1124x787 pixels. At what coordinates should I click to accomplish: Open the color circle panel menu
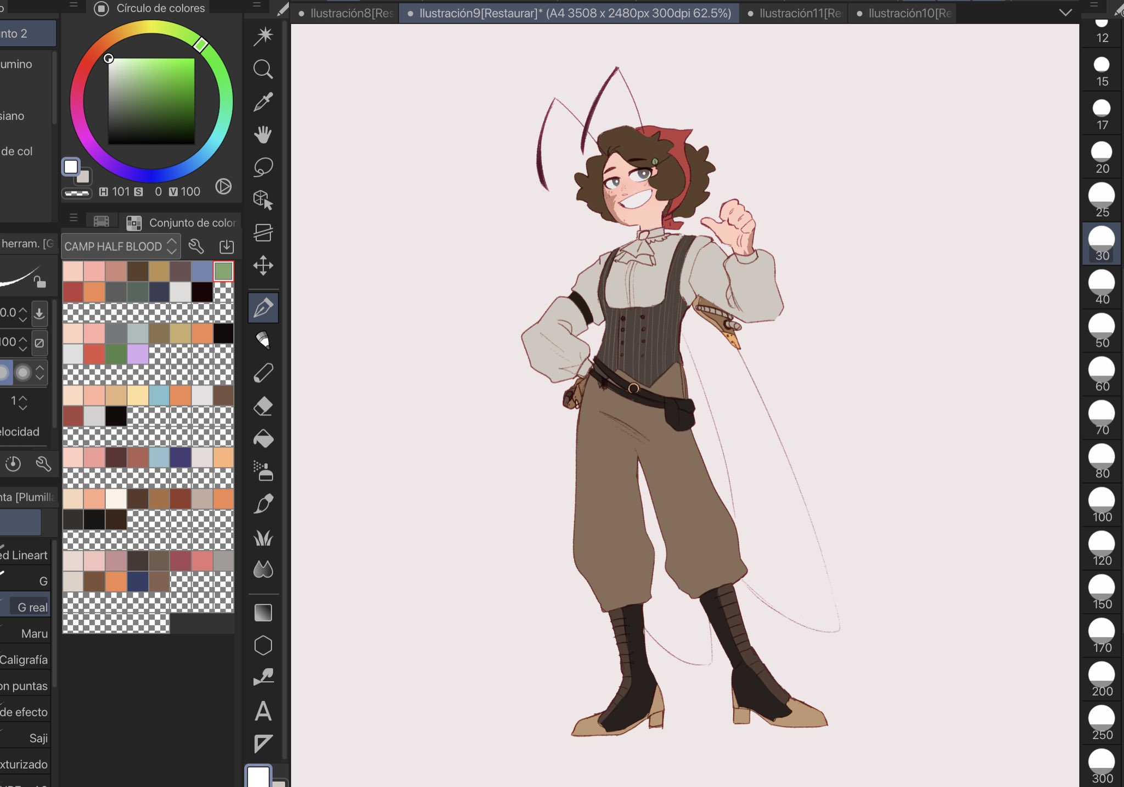point(74,5)
